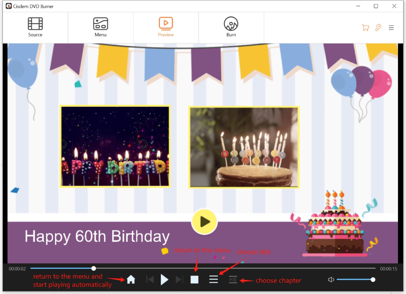This screenshot has width=406, height=294.
Task: Open the choose title list
Action: coord(214,279)
